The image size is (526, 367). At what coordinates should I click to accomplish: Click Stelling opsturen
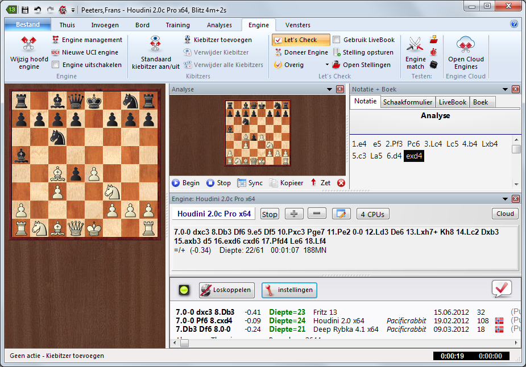click(363, 52)
